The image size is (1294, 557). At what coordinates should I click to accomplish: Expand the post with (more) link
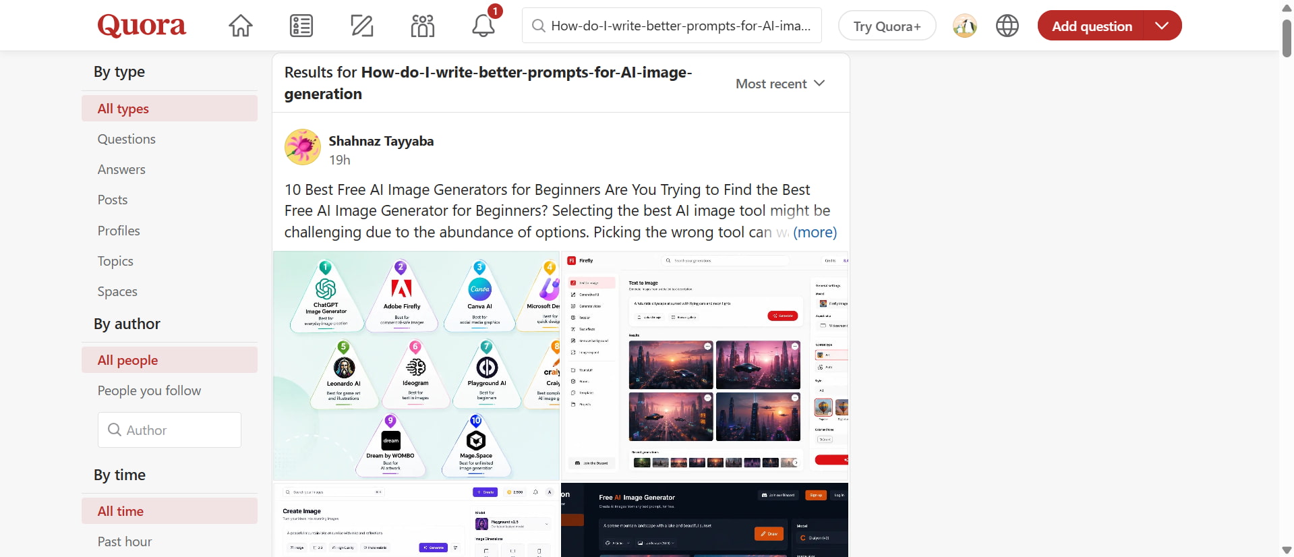(x=815, y=232)
